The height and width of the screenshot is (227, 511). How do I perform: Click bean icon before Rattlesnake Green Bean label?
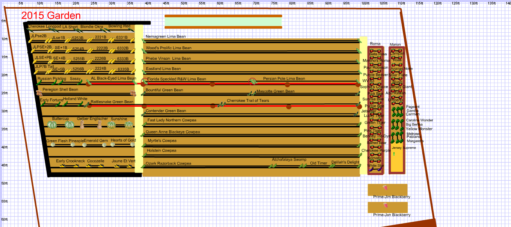pos(86,104)
